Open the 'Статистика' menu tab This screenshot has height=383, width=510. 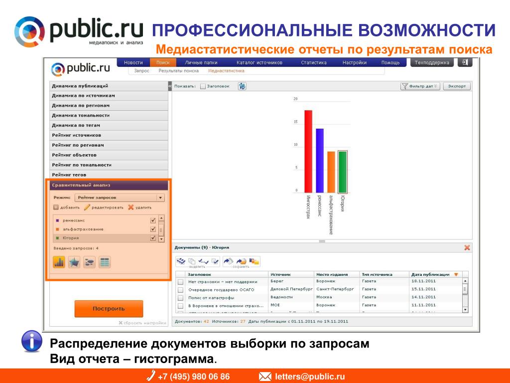[x=314, y=62]
